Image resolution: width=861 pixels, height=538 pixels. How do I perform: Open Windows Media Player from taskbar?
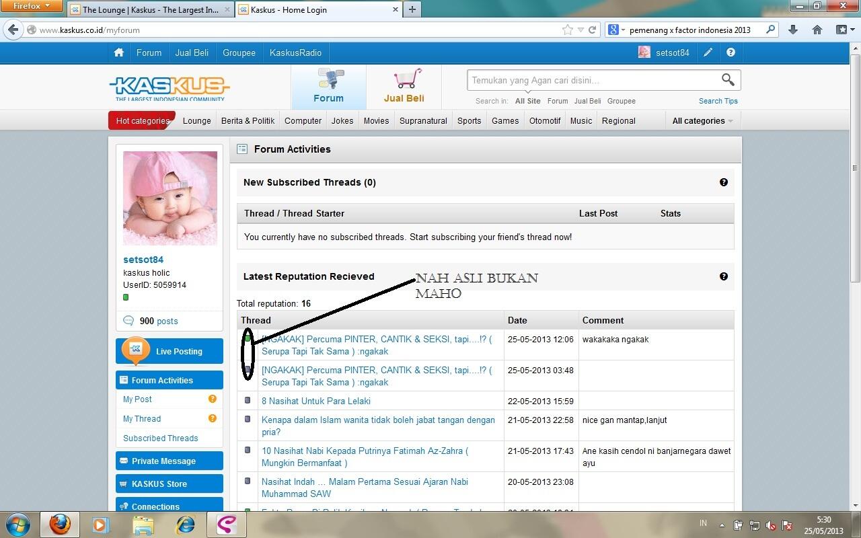coord(101,525)
